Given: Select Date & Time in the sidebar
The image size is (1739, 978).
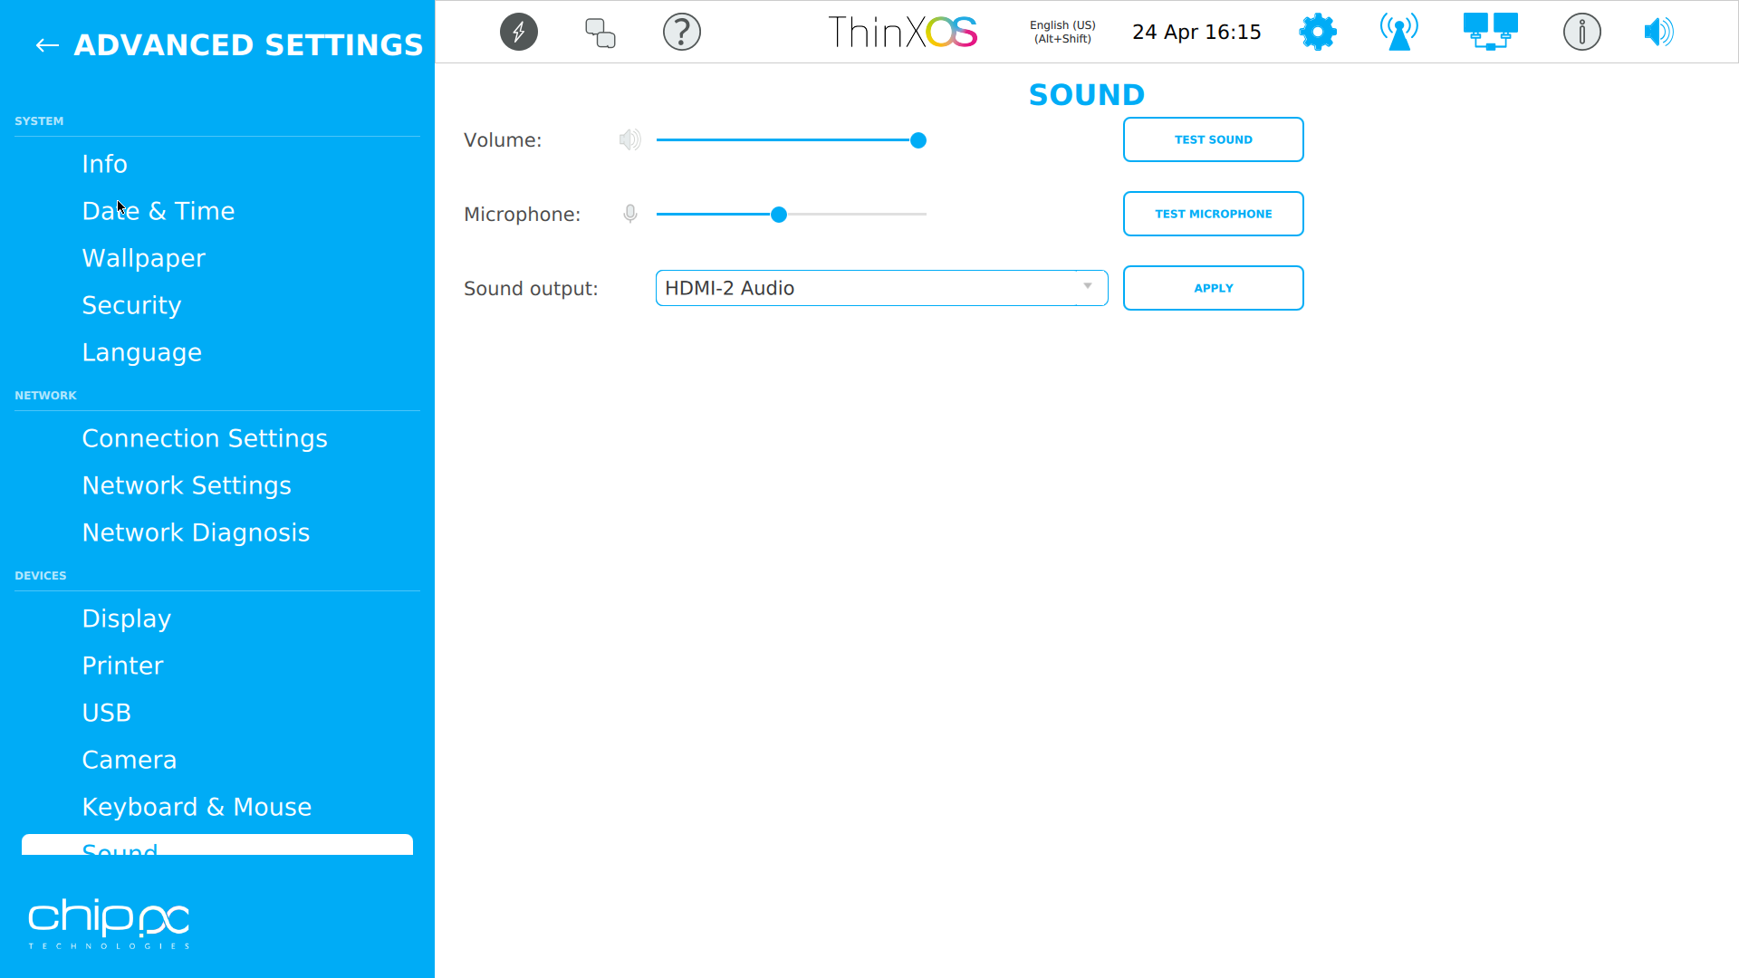Looking at the screenshot, I should click(159, 210).
